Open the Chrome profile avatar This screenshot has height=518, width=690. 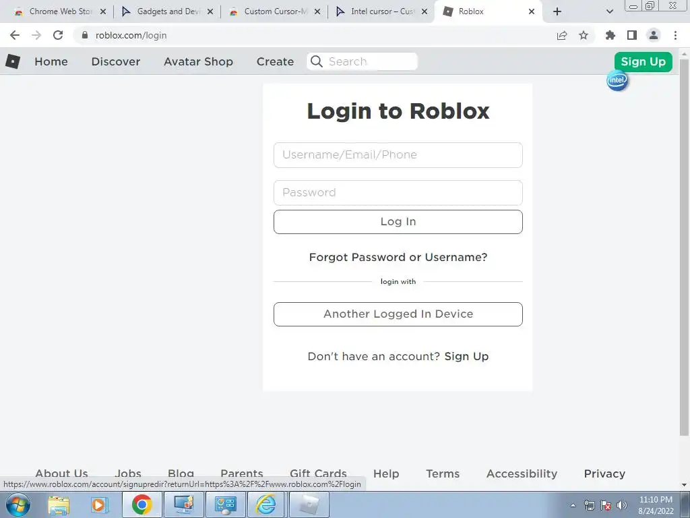coord(654,35)
